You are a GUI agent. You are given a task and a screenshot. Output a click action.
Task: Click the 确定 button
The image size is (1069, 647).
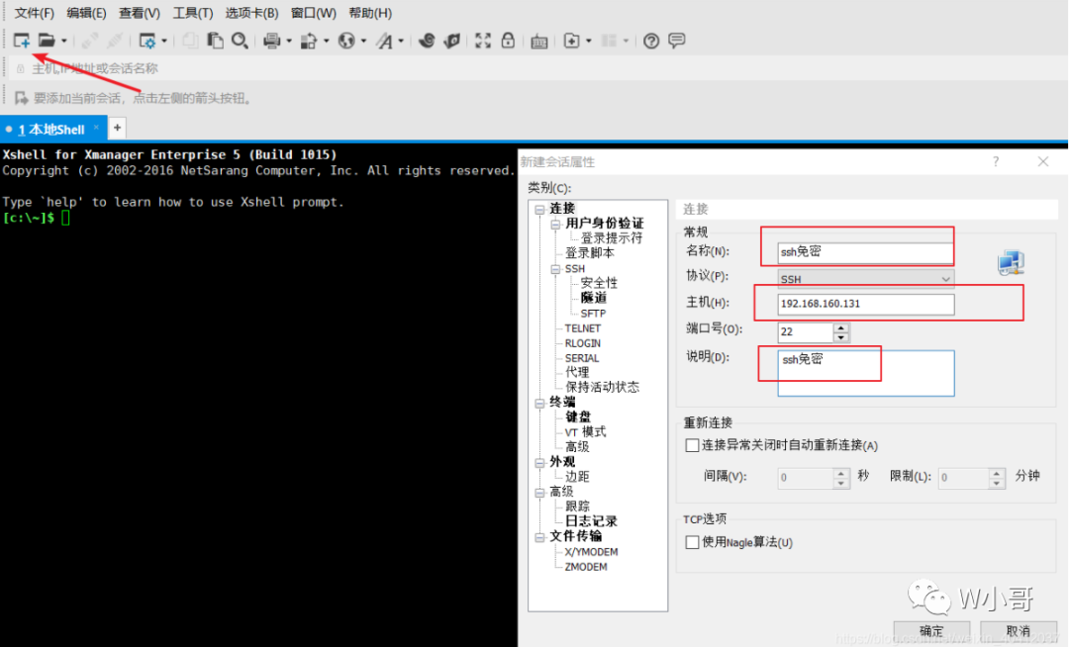click(931, 631)
